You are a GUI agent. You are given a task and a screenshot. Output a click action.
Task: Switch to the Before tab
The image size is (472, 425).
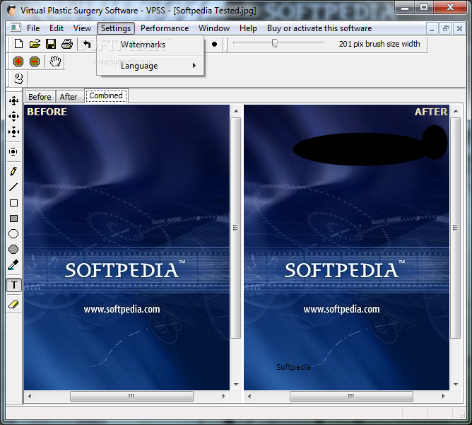click(40, 97)
